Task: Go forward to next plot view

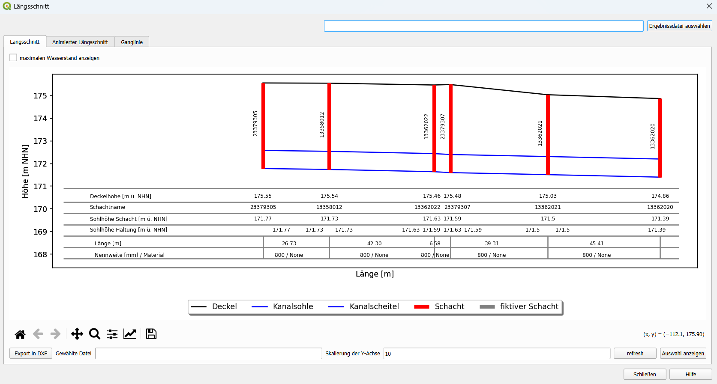Action: tap(55, 334)
